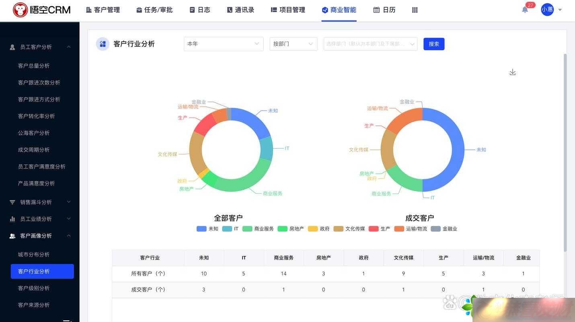
Task: Click the blue 搜索 button
Action: click(x=434, y=44)
